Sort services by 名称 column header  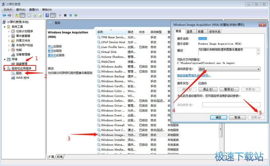111,32
